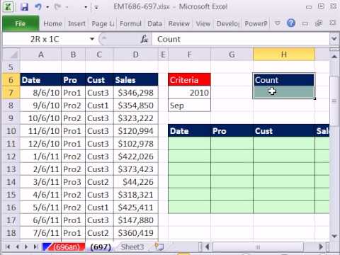Click the cell with $425,411
Screen dimensions: 340x255
[136, 208]
